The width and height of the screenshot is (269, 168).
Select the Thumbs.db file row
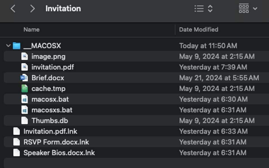coord(136,121)
